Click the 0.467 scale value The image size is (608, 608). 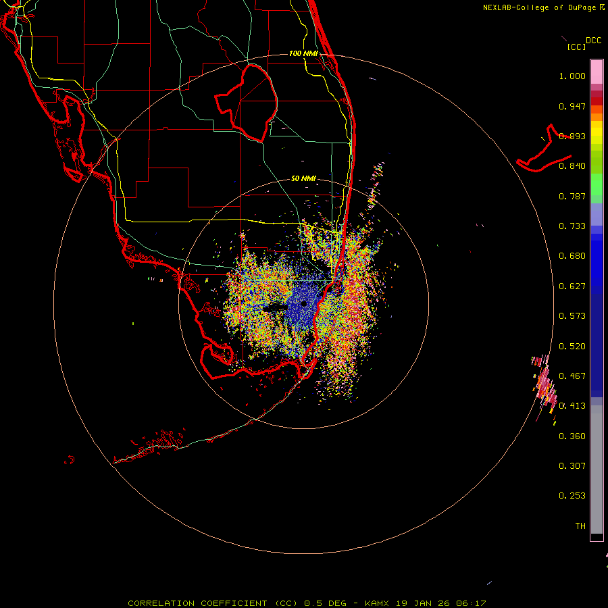point(572,376)
